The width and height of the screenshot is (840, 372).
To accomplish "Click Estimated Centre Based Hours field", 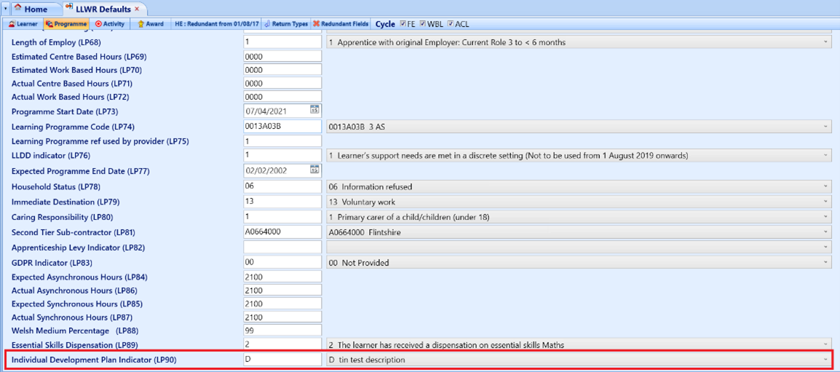I will pos(282,56).
